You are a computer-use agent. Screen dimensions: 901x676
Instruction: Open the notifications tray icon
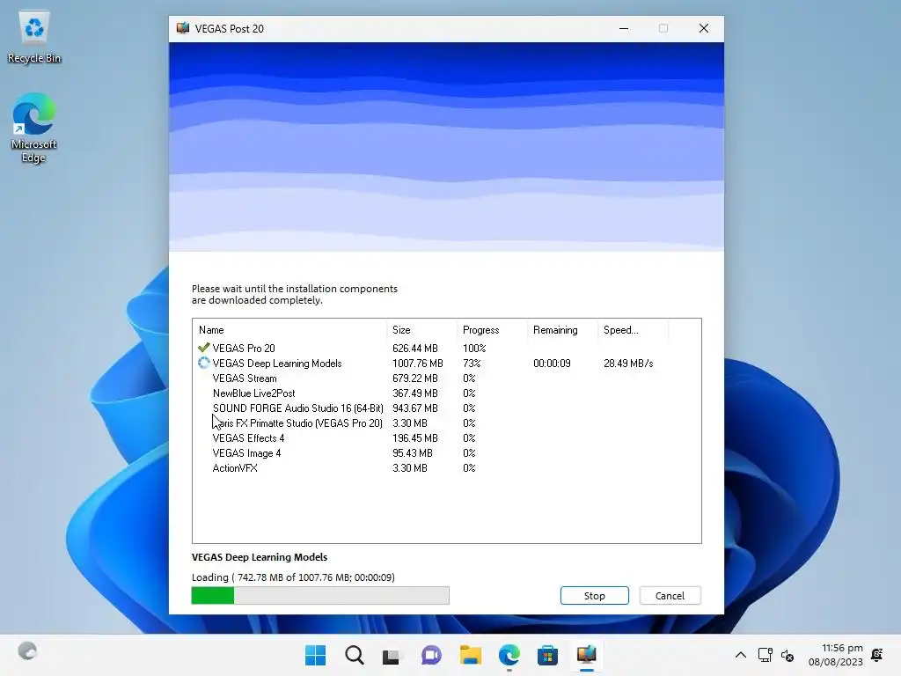click(877, 655)
